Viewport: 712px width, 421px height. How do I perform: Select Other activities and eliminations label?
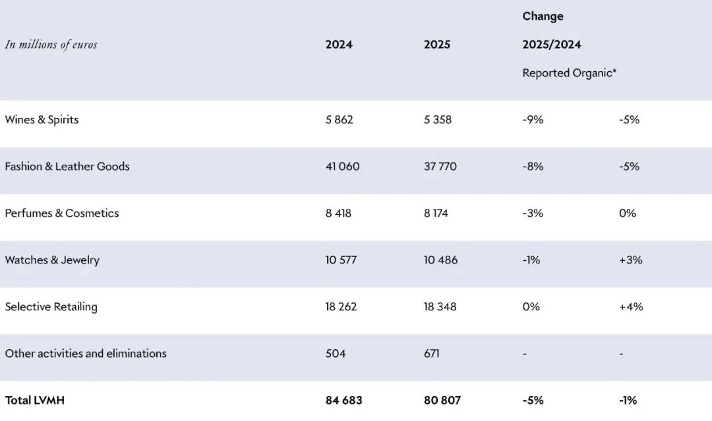(x=86, y=353)
